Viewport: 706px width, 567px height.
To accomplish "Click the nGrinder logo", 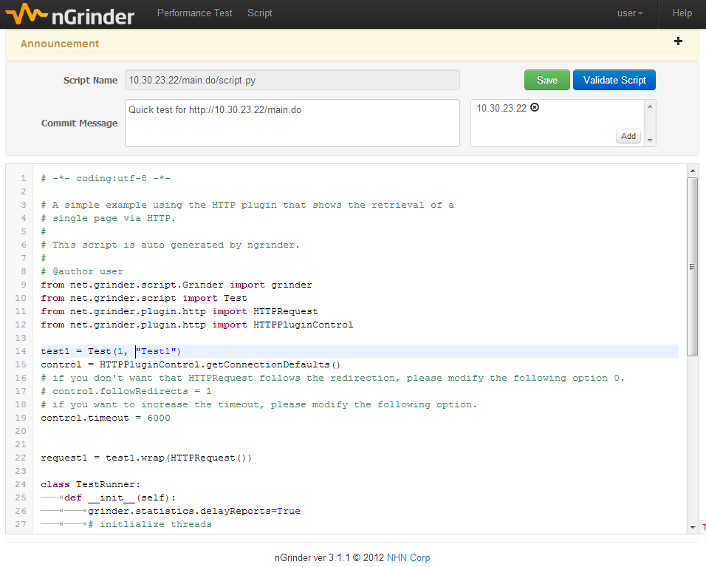I will click(69, 13).
